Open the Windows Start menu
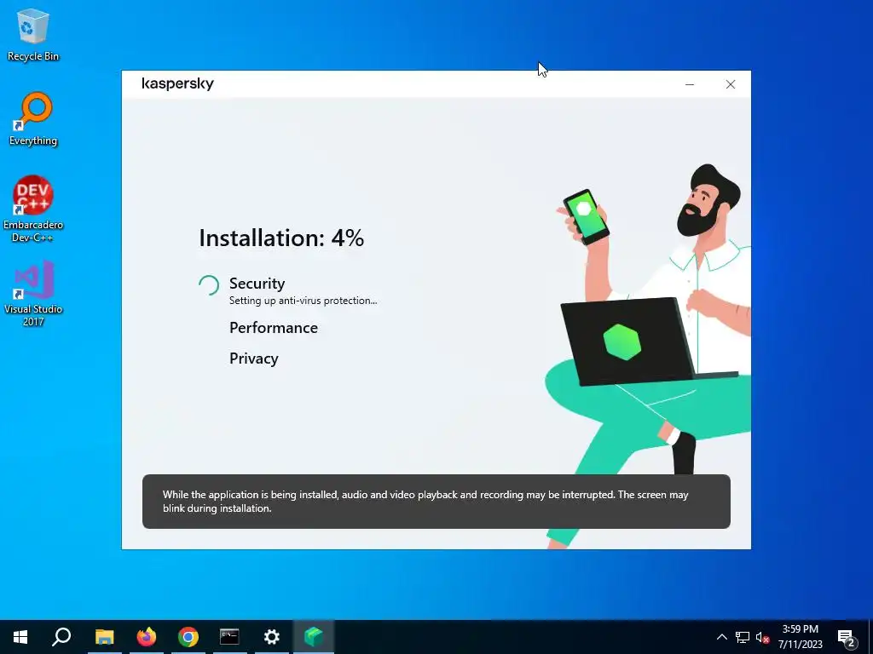 [x=20, y=637]
